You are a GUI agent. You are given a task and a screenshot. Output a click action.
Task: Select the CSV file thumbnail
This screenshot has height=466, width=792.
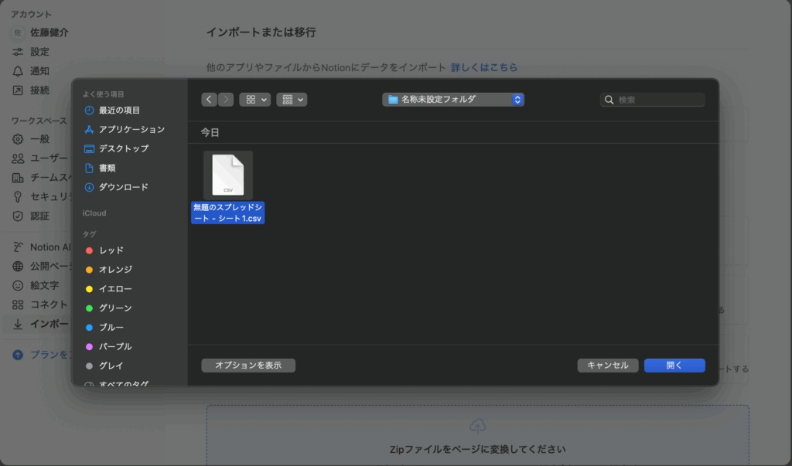(228, 175)
